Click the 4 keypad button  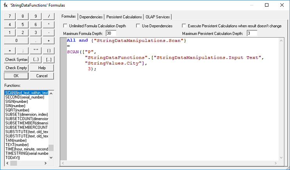10,24
